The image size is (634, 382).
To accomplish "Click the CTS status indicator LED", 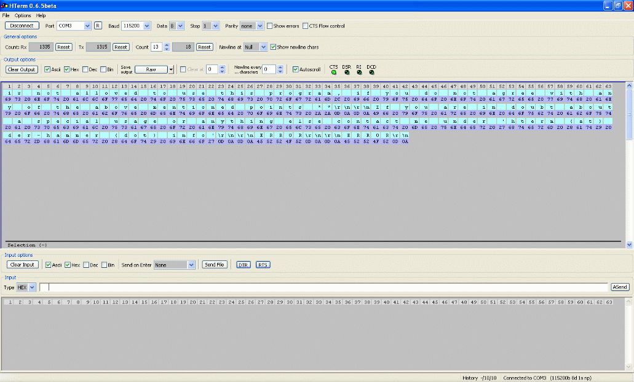I will tap(334, 72).
